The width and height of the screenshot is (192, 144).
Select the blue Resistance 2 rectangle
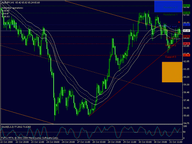(x=168, y=6)
